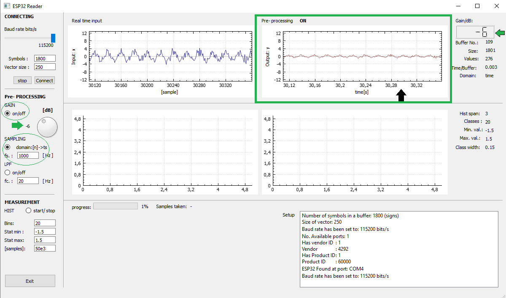506x298 pixels.
Task: Click the 115200 baud rate value
Action: pyautogui.click(x=46, y=45)
